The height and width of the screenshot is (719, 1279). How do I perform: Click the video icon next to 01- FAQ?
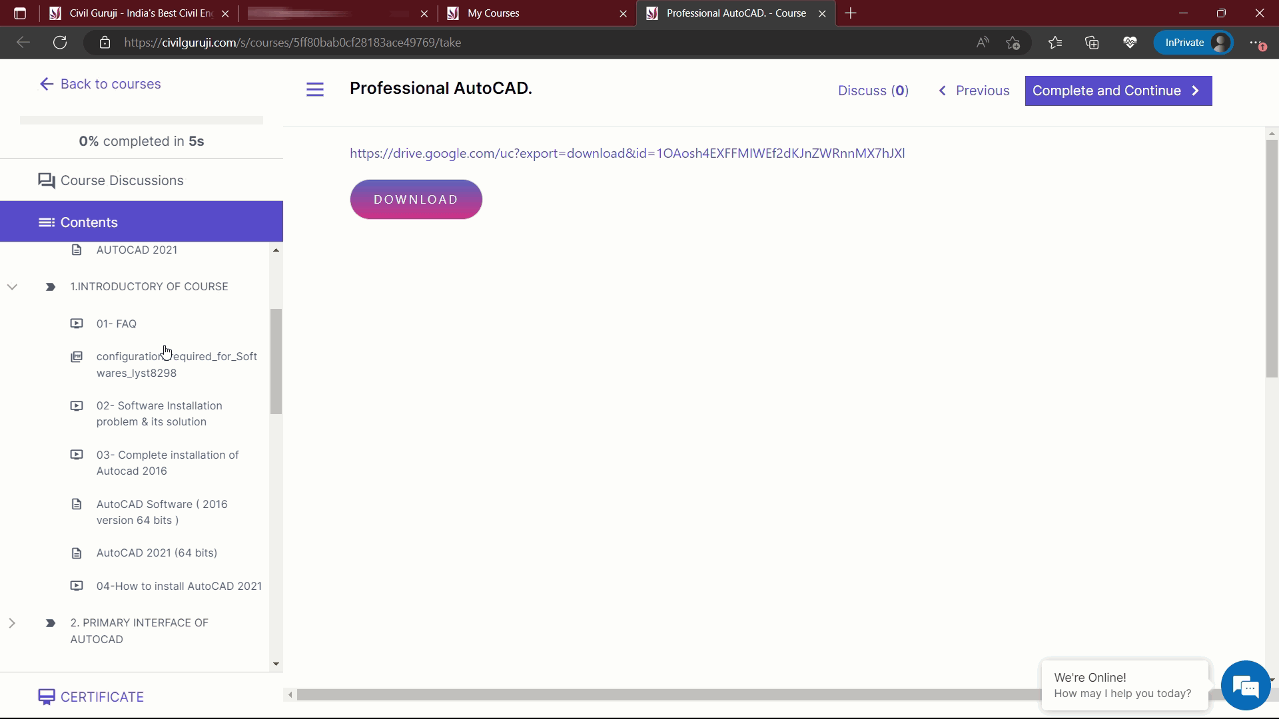click(x=77, y=324)
